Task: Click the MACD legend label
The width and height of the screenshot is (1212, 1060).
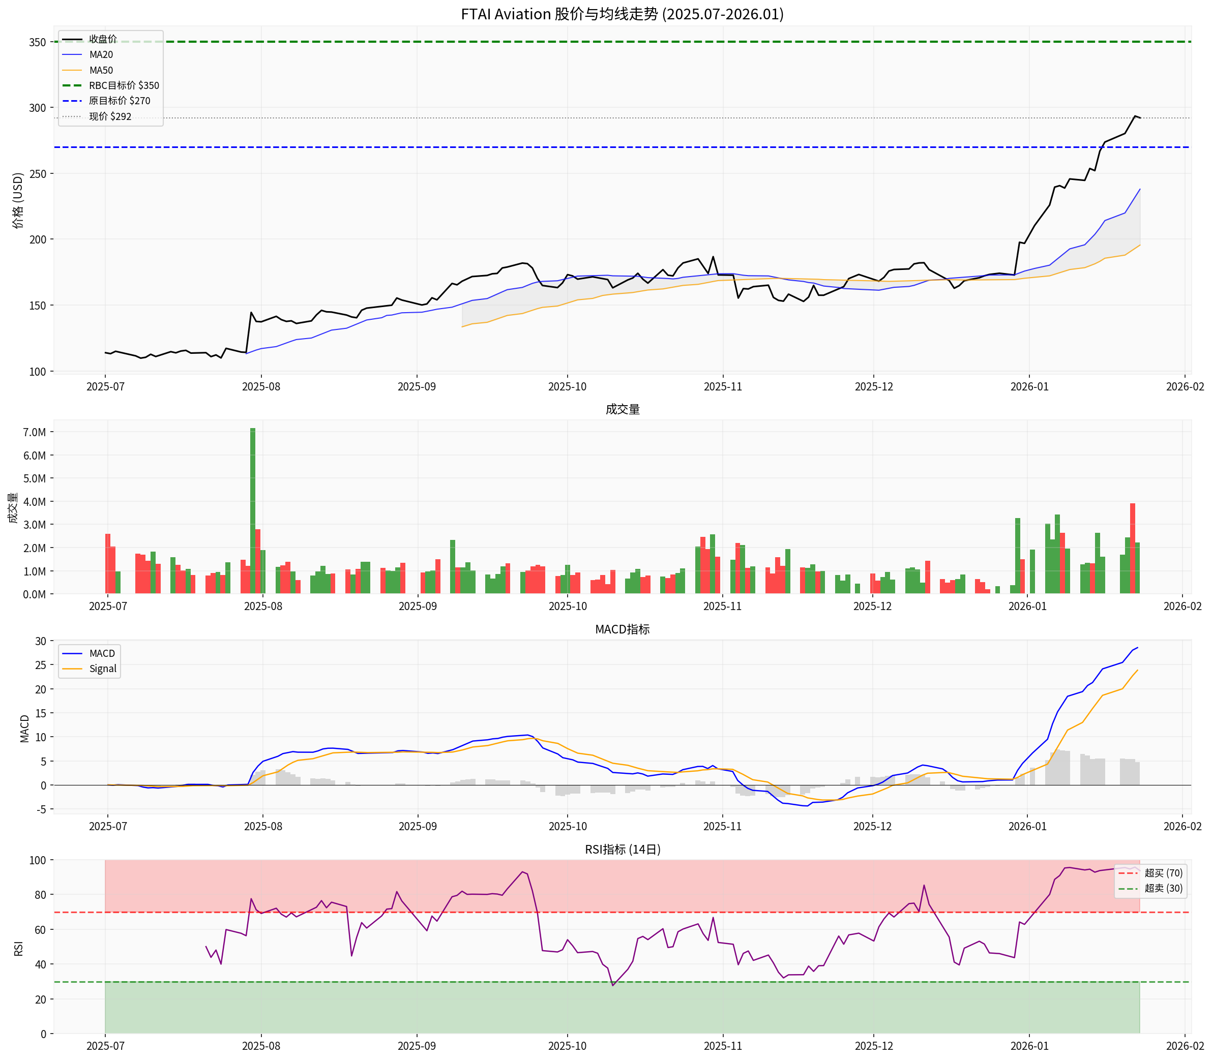Action: pyautogui.click(x=102, y=653)
